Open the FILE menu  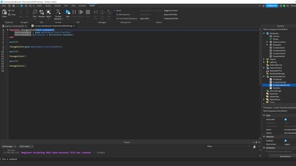click(4, 6)
